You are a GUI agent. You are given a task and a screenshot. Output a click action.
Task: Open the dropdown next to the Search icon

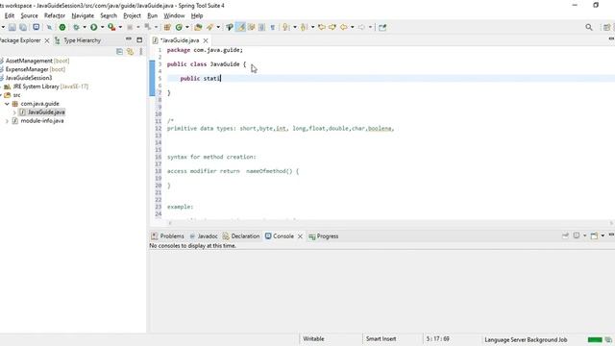pos(218,27)
